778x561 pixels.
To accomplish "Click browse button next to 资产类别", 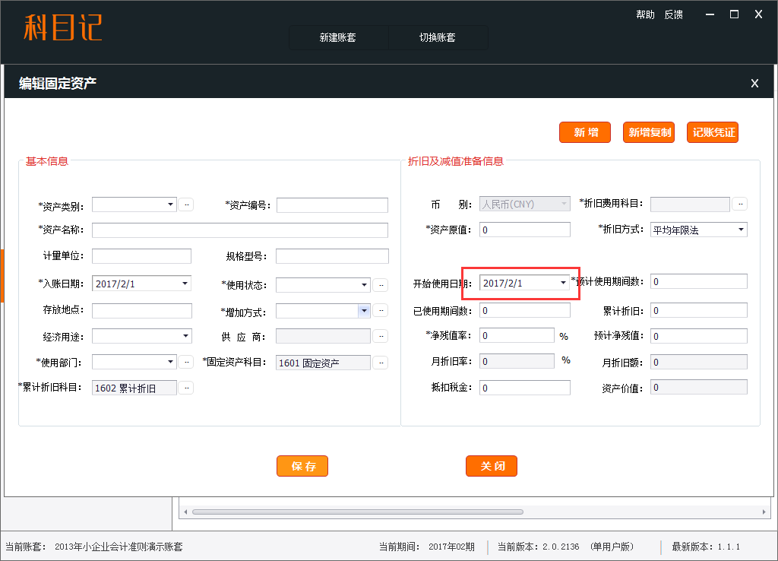I will (x=186, y=204).
